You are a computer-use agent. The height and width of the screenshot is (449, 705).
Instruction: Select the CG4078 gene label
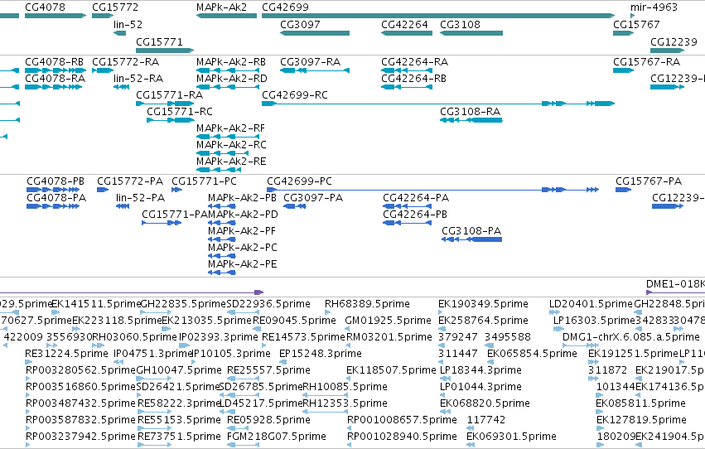(45, 7)
